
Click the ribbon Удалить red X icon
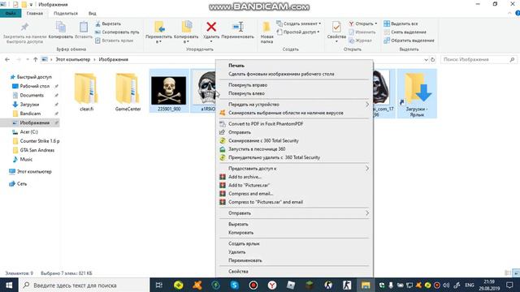(x=211, y=27)
